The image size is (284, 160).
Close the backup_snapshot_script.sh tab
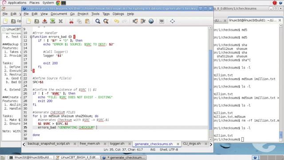(75, 144)
